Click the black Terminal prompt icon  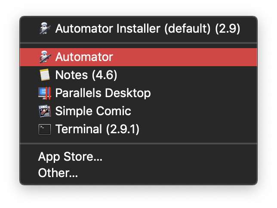pyautogui.click(x=45, y=129)
